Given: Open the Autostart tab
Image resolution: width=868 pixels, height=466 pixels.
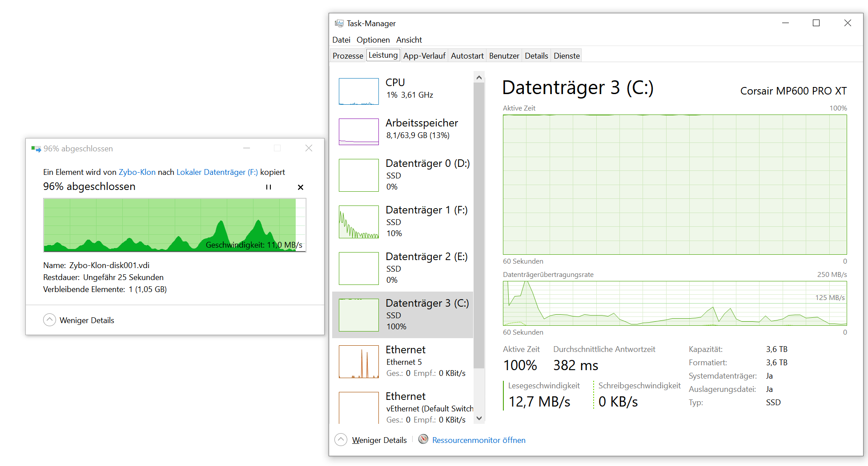Looking at the screenshot, I should pyautogui.click(x=467, y=56).
